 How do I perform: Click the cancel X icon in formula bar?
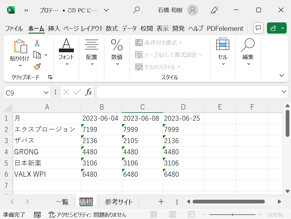click(x=66, y=92)
